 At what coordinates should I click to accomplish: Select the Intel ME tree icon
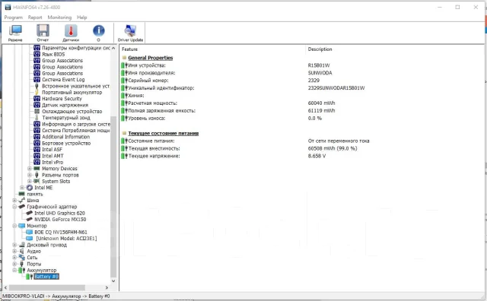coord(30,188)
